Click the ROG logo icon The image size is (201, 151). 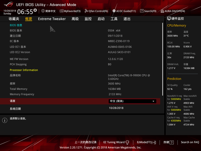coord(9,4)
